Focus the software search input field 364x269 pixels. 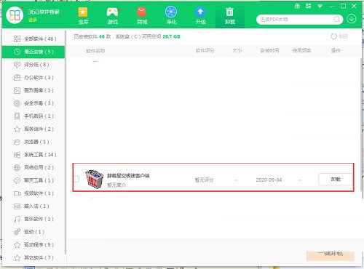pyautogui.click(x=296, y=20)
